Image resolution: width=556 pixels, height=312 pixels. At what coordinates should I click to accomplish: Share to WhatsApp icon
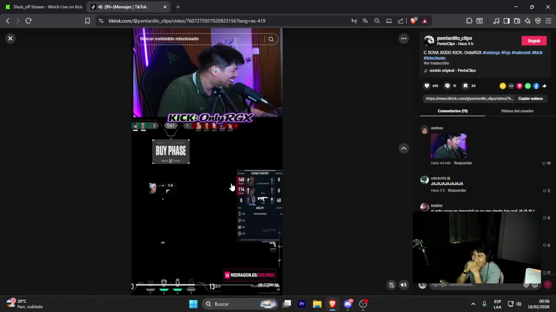(x=528, y=86)
